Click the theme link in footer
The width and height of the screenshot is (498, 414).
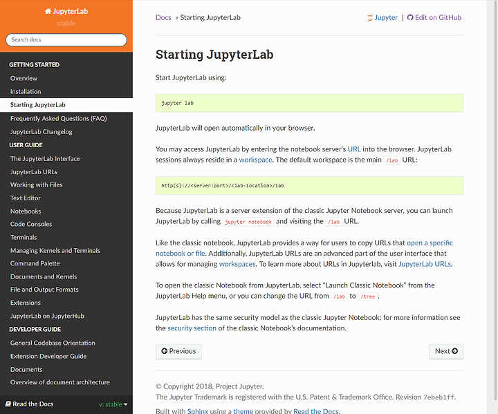[x=243, y=411]
